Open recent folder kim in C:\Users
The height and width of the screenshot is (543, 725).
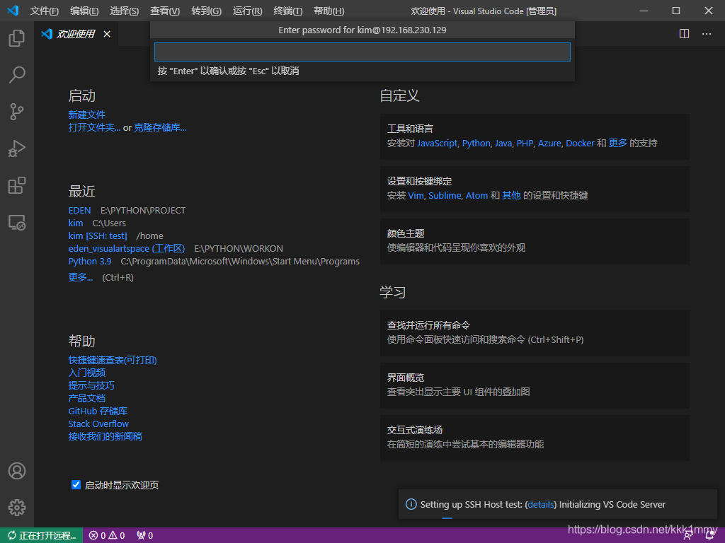(76, 223)
